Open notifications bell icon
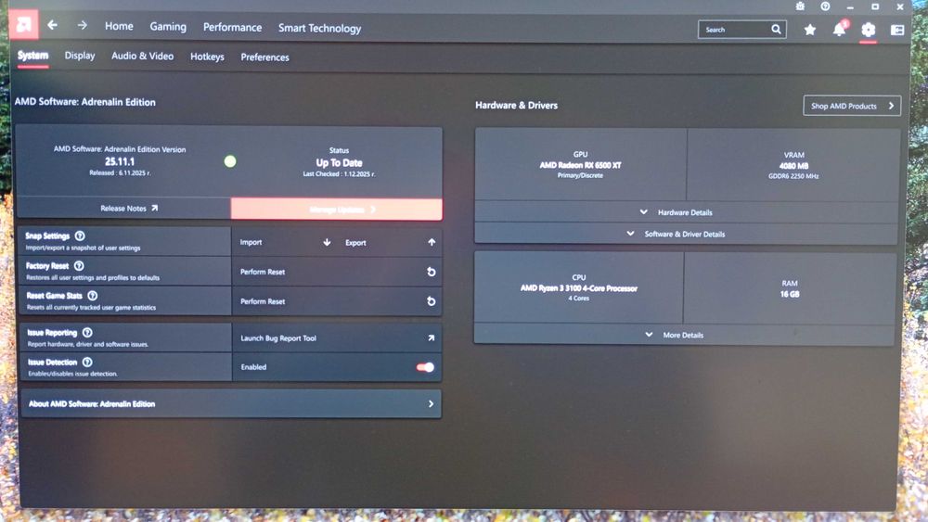The height and width of the screenshot is (522, 928). click(840, 29)
